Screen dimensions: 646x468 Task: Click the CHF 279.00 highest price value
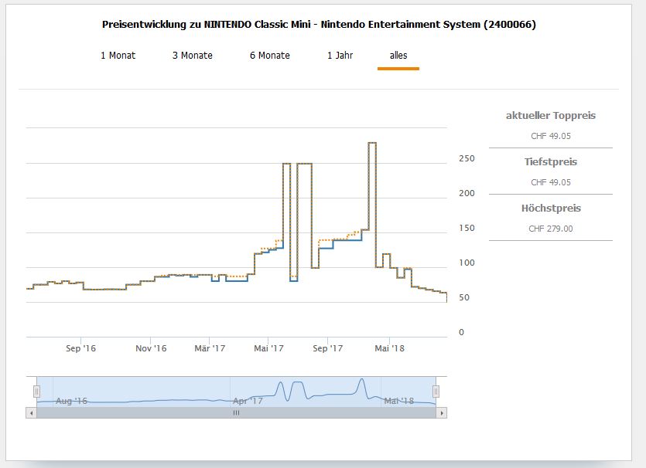551,229
